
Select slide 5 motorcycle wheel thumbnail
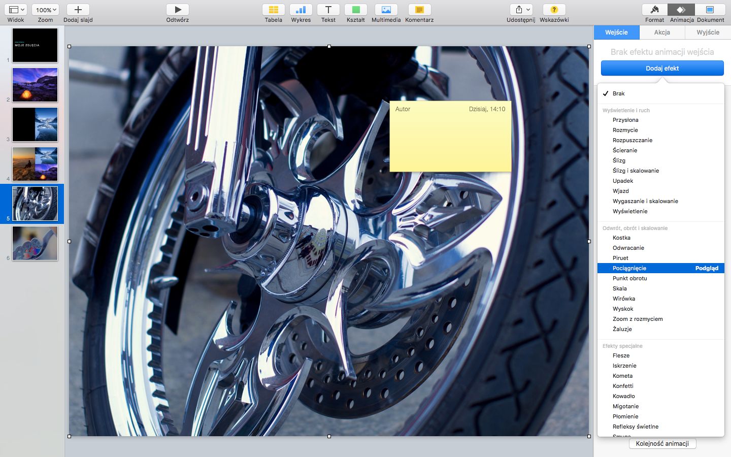pos(35,204)
